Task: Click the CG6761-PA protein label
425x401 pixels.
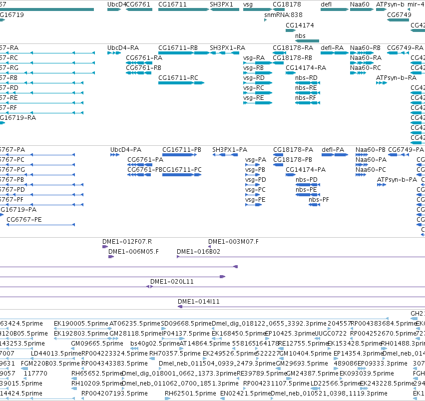Action: point(145,160)
